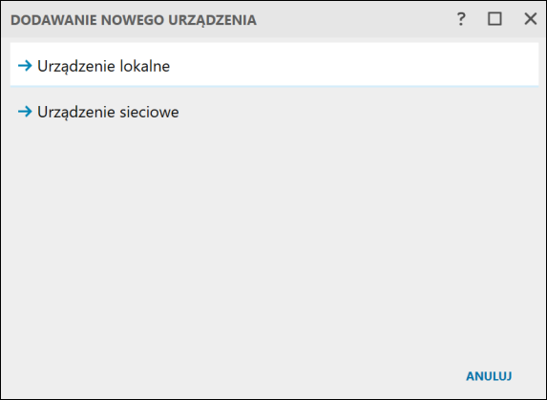
Task: Click the word lokalne in the first option
Action: pos(145,66)
